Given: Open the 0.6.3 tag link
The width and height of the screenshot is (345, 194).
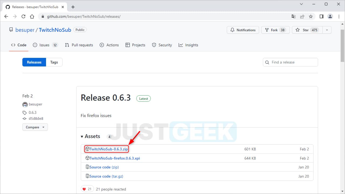Looking at the screenshot, I should pos(32,112).
